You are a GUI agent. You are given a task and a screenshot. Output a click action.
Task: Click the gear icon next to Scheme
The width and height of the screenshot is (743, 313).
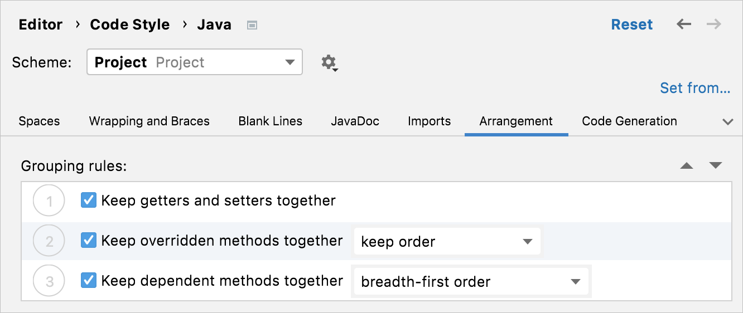click(x=329, y=62)
